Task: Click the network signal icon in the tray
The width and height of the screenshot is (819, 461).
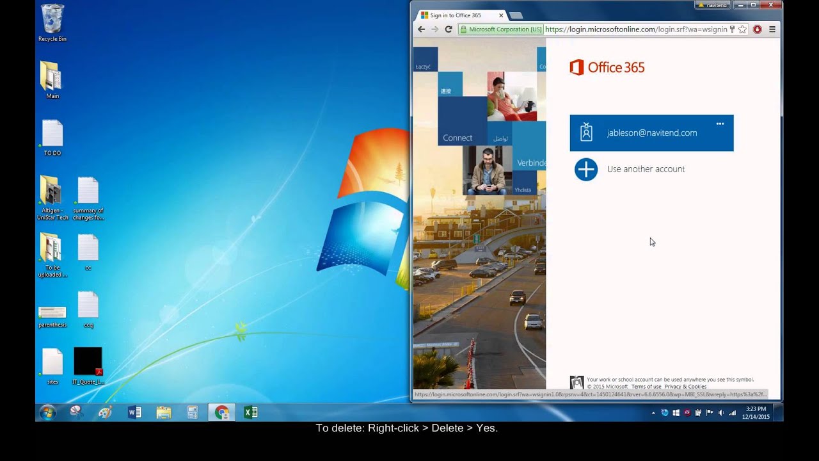Action: point(733,412)
